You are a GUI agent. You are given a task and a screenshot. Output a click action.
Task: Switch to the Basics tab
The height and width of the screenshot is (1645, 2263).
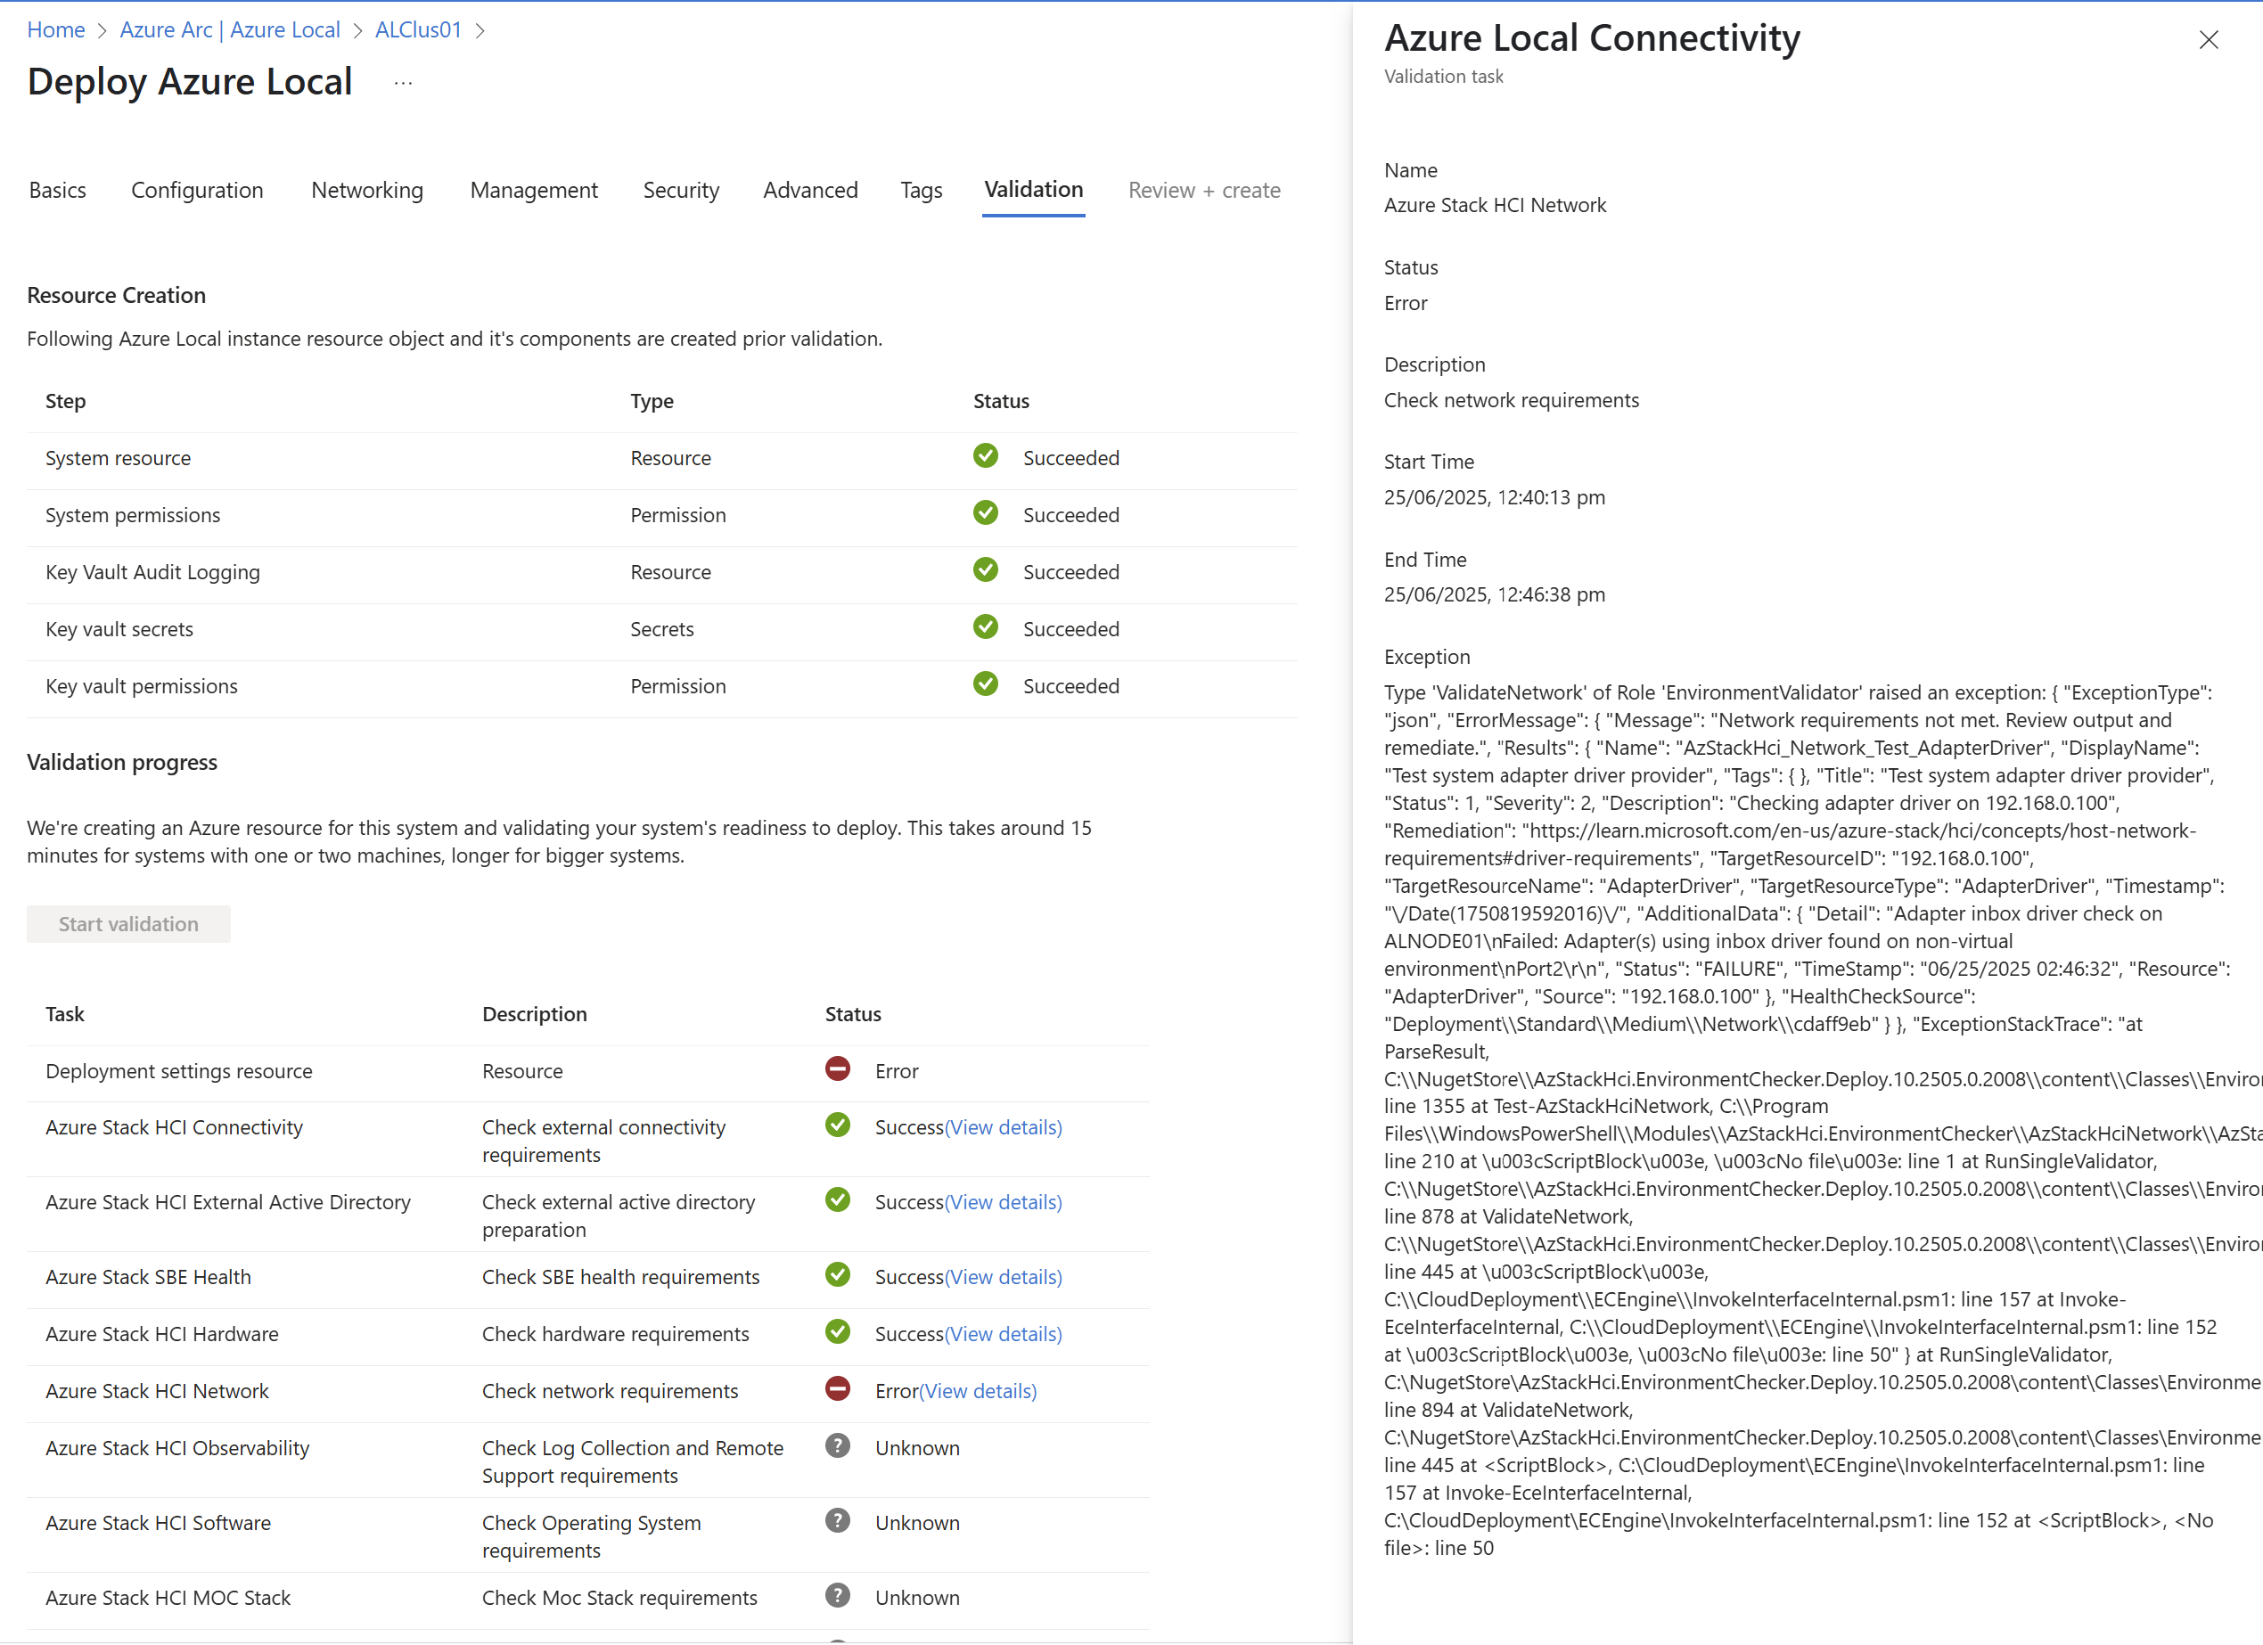coord(58,191)
